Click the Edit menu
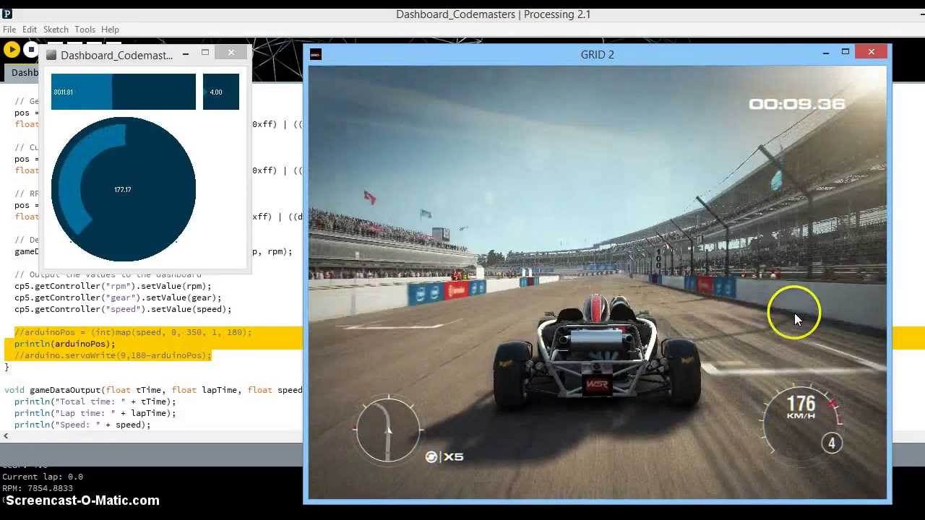This screenshot has width=925, height=520. tap(29, 29)
